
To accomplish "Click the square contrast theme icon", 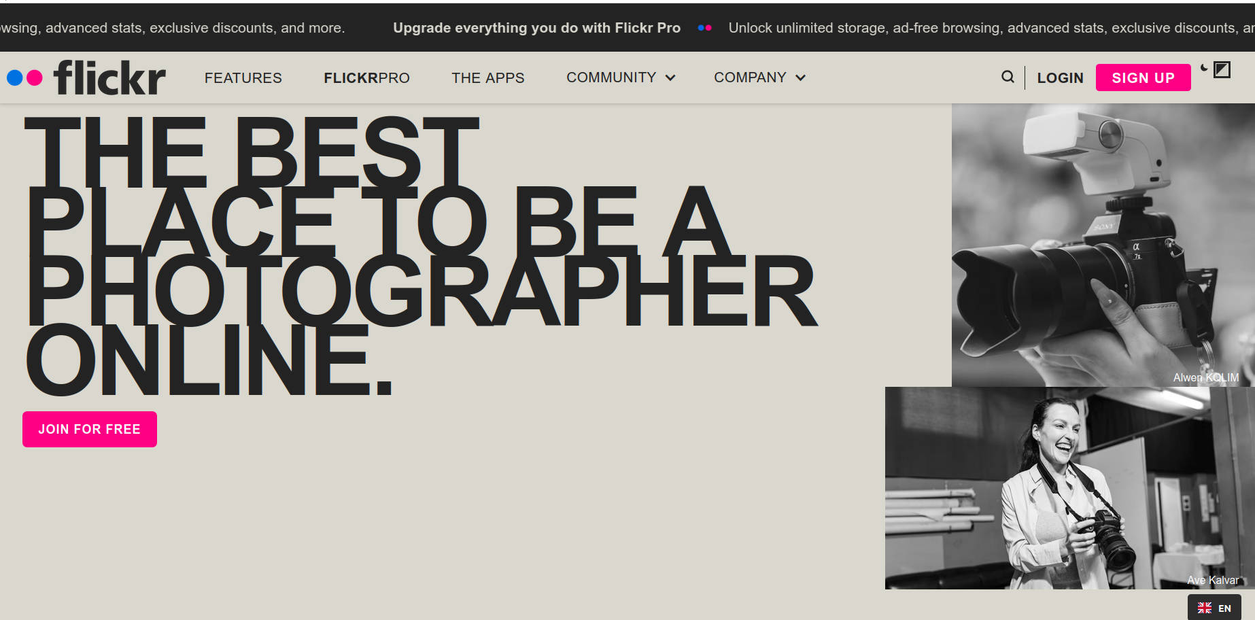I will [1222, 69].
